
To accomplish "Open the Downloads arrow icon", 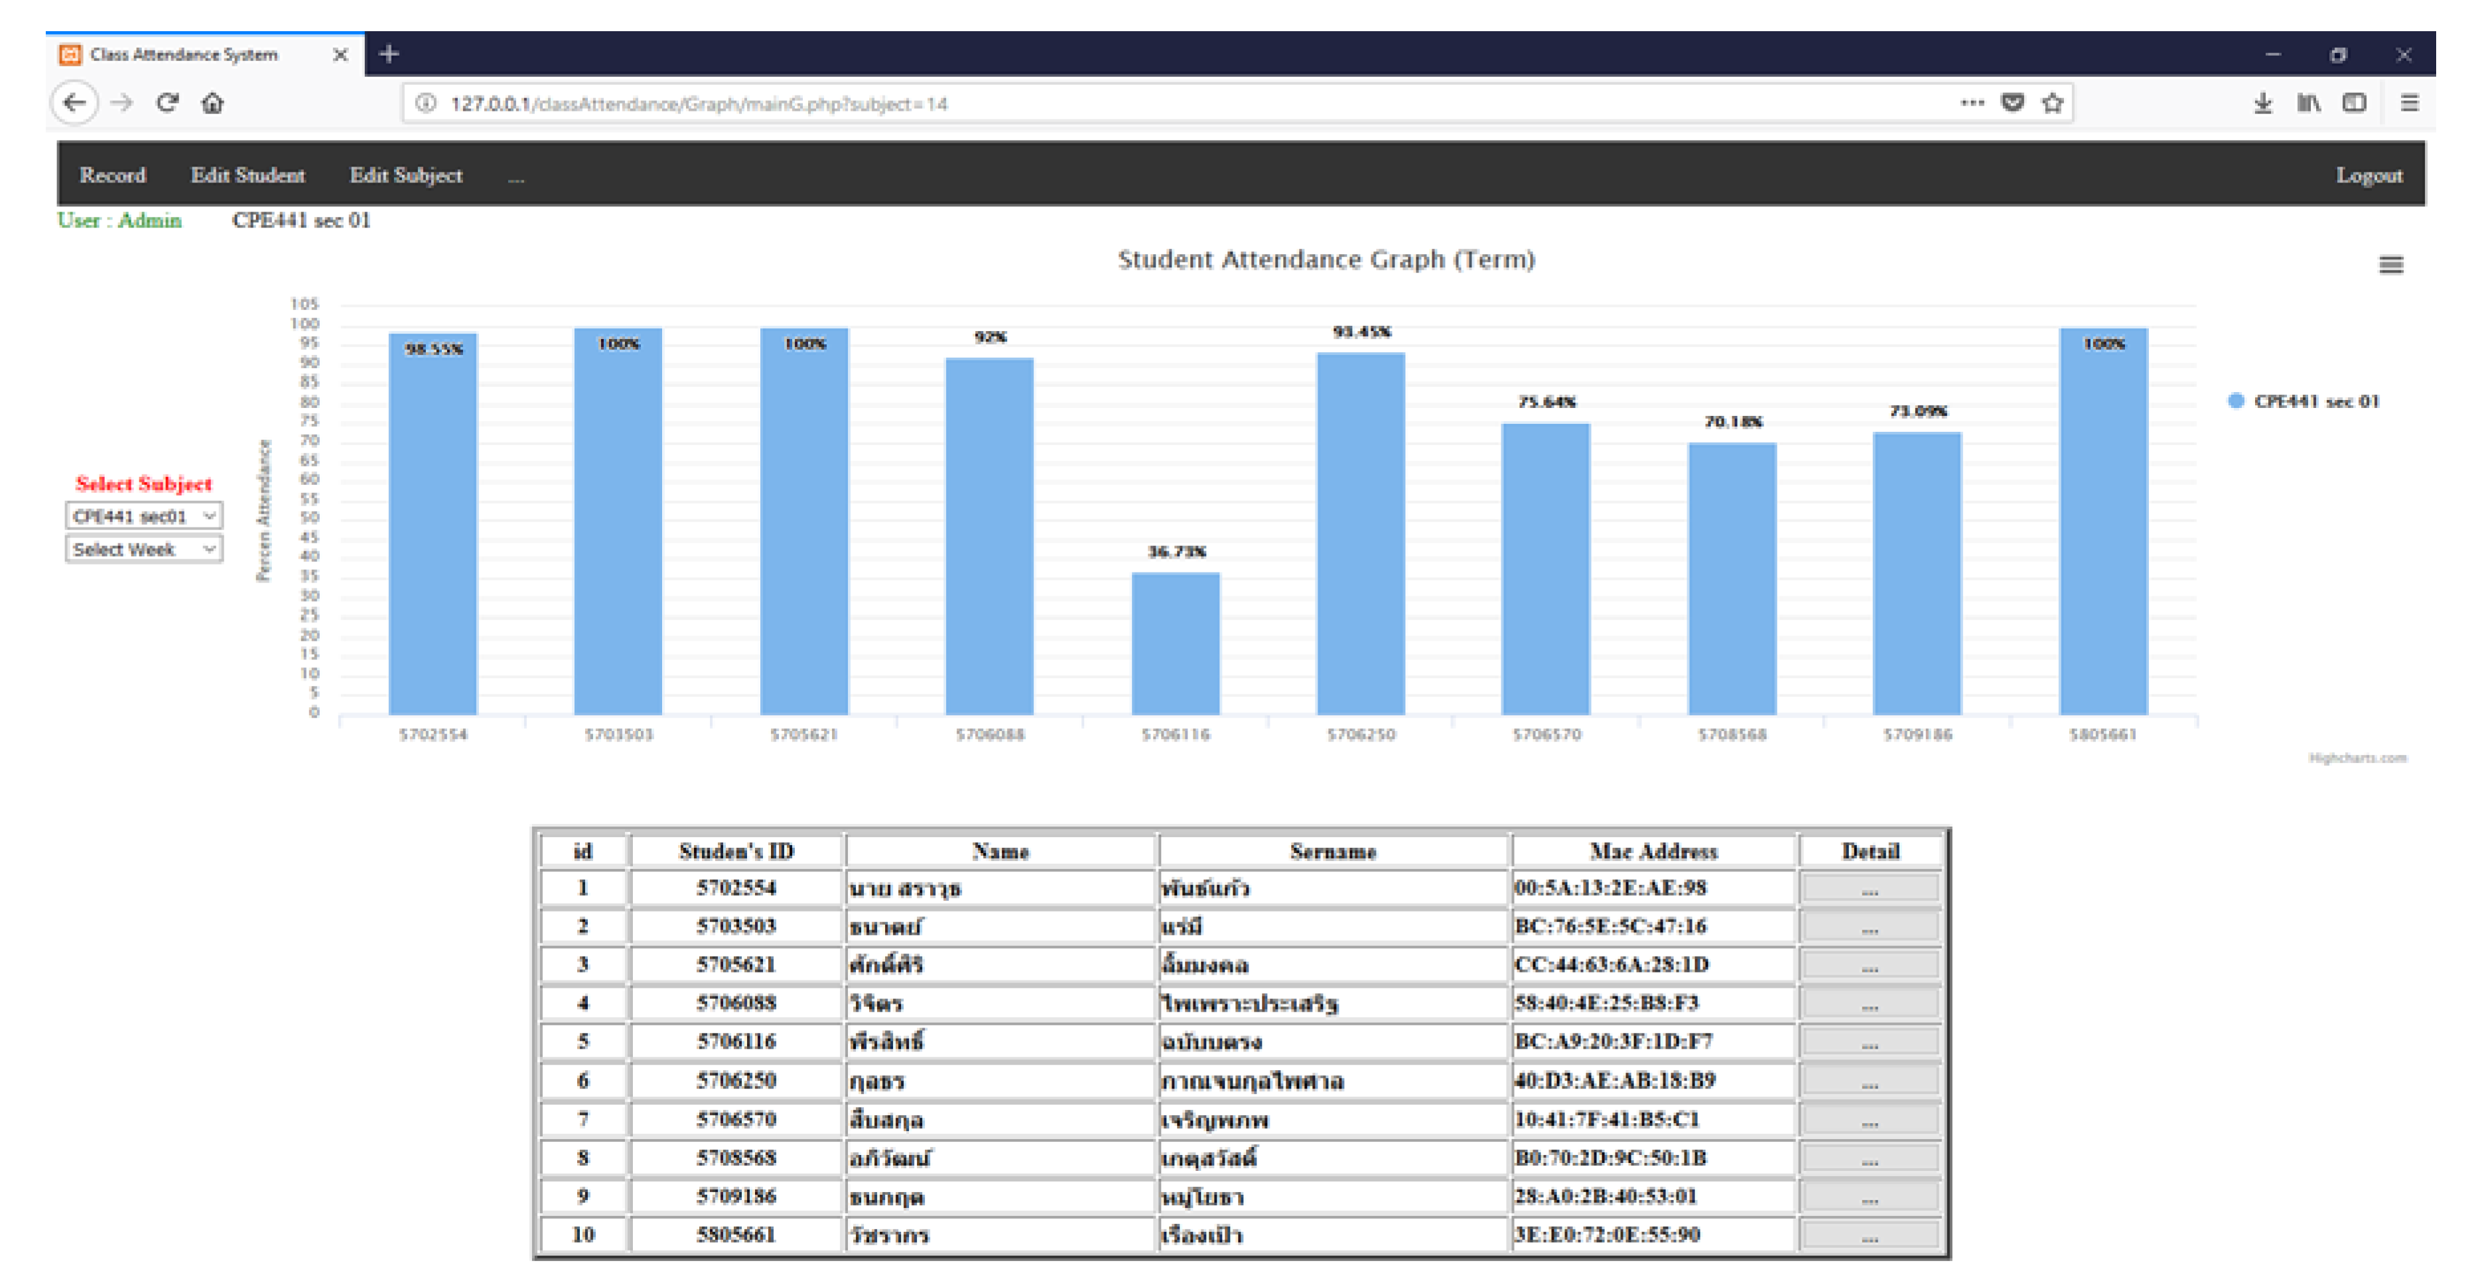I will coord(2263,103).
